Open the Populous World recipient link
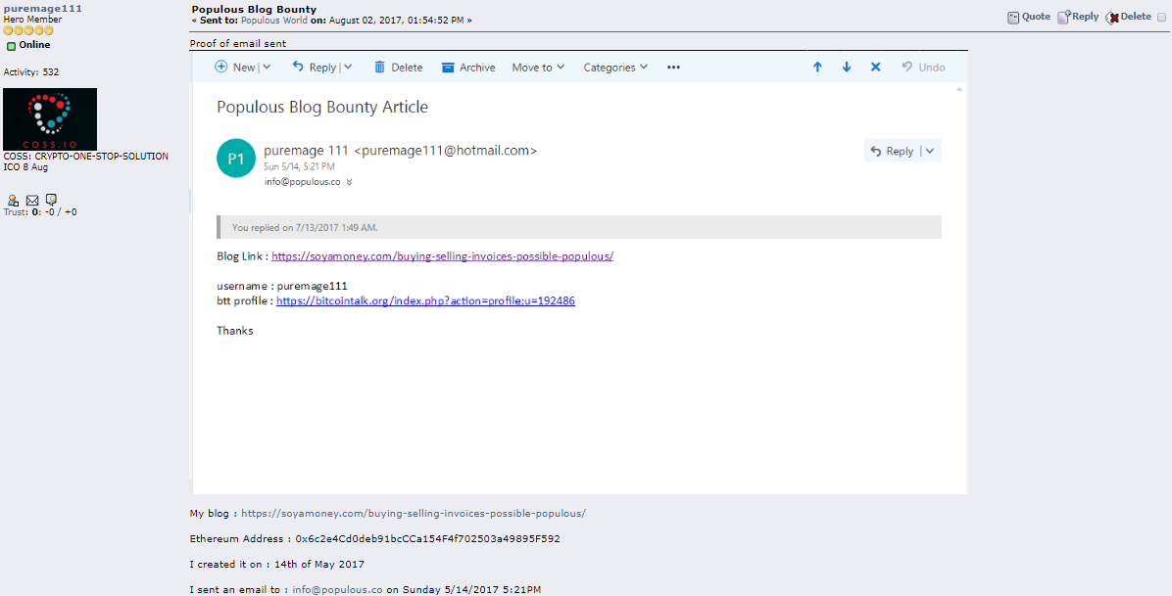This screenshot has width=1172, height=596. 273,21
